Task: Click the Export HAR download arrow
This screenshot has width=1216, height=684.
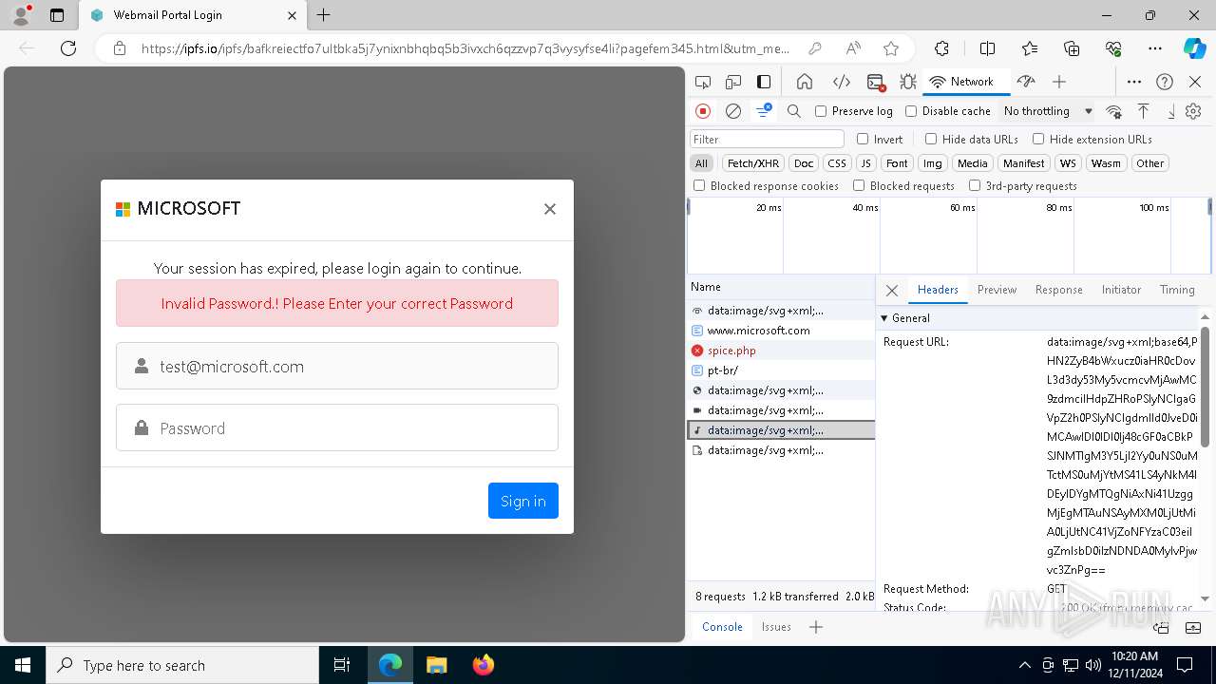Action: pyautogui.click(x=1170, y=111)
